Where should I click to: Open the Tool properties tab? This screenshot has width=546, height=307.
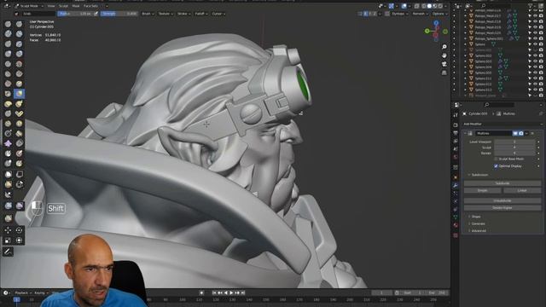pyautogui.click(x=456, y=115)
